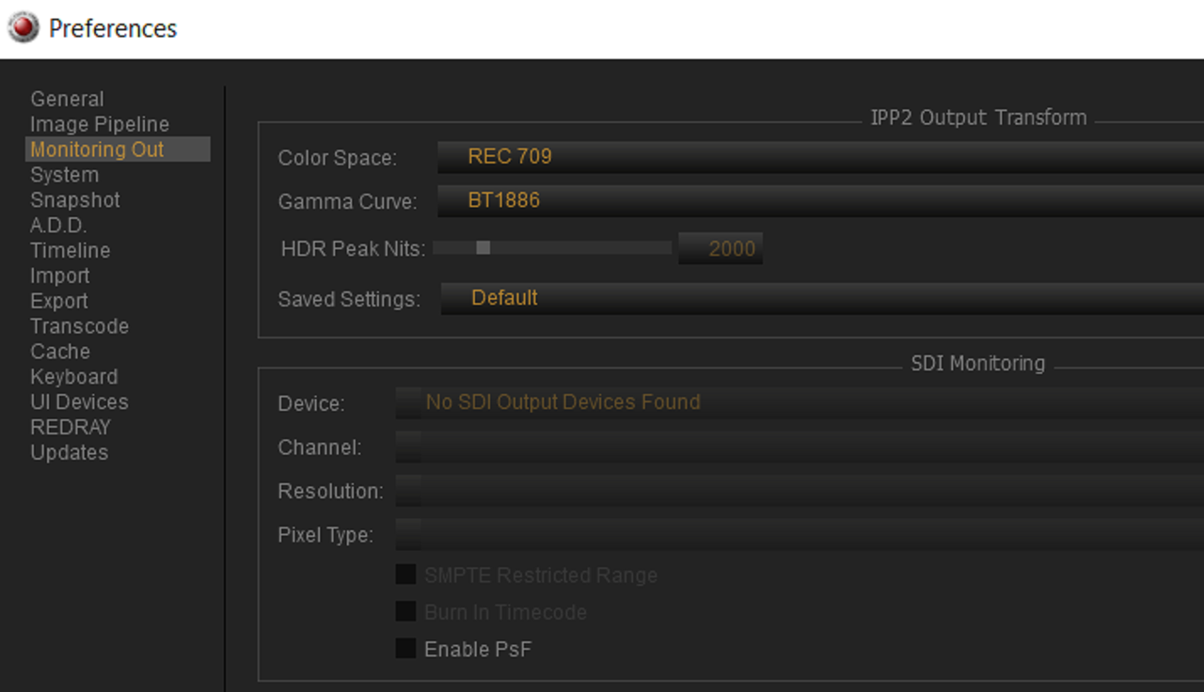This screenshot has width=1204, height=692.
Task: Select UI Devices in the sidebar
Action: coord(79,402)
